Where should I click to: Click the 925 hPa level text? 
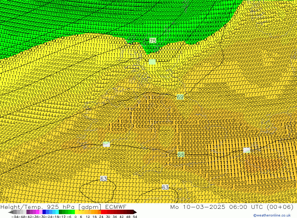(60, 207)
